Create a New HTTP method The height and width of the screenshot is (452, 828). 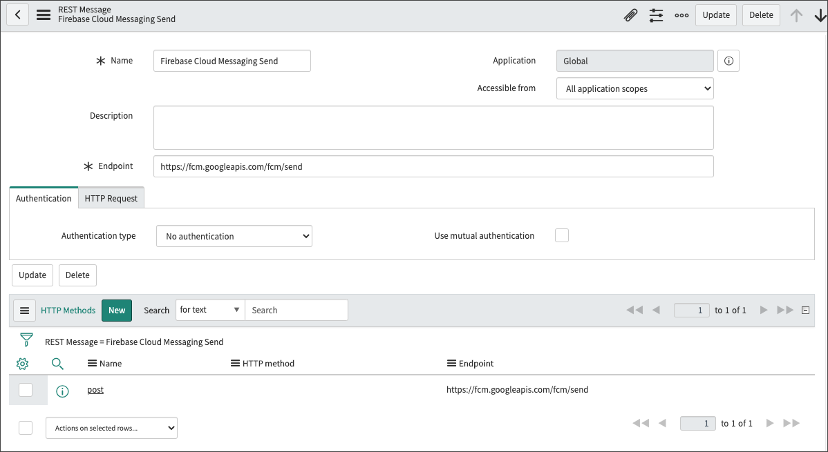click(117, 311)
